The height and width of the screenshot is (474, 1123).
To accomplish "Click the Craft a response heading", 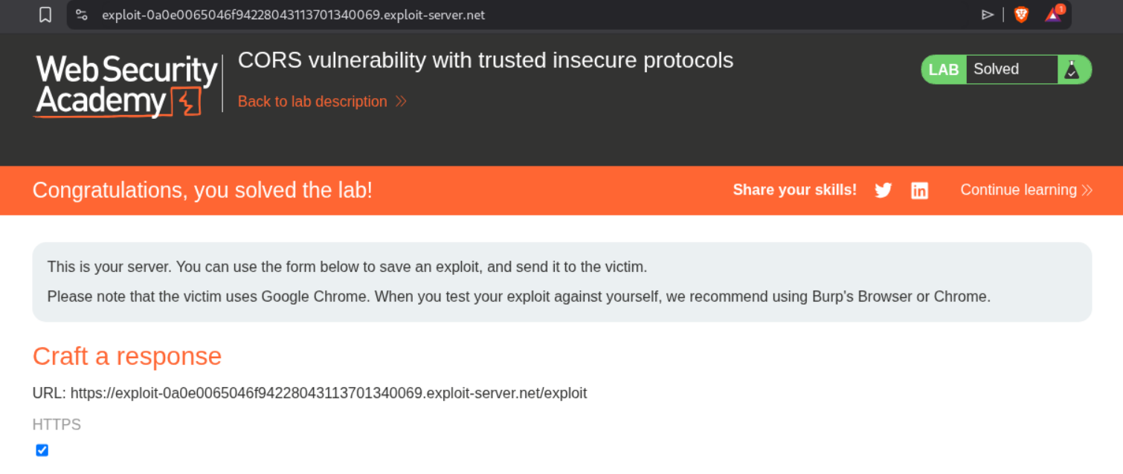I will coord(127,356).
